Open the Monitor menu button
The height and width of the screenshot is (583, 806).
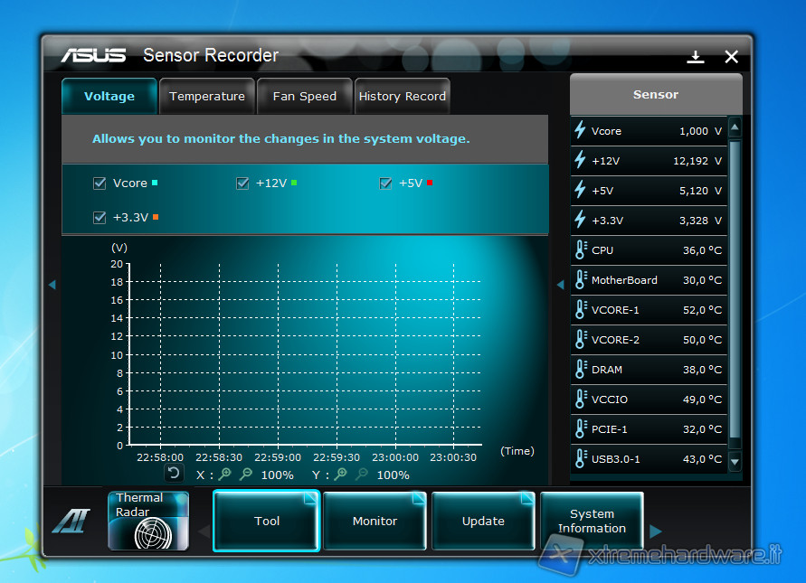[x=375, y=522]
